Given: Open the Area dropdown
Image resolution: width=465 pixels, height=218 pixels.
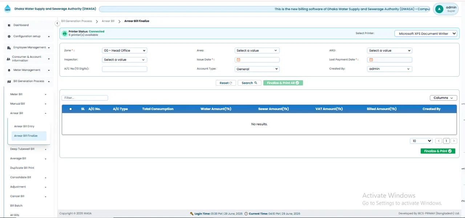Looking at the screenshot, I should click(x=257, y=51).
